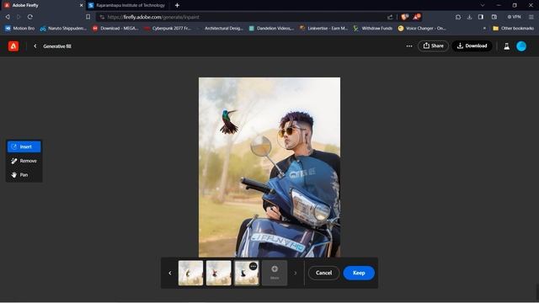
Task: Open Linkvertise bookmark
Action: pyautogui.click(x=323, y=28)
